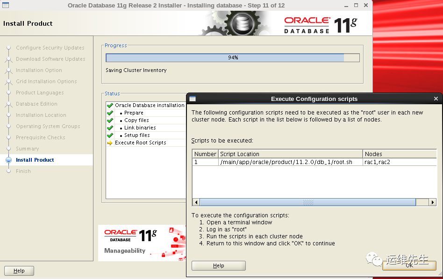Open Help in the scripts dialog
The width and height of the screenshot is (443, 279).
point(218,265)
